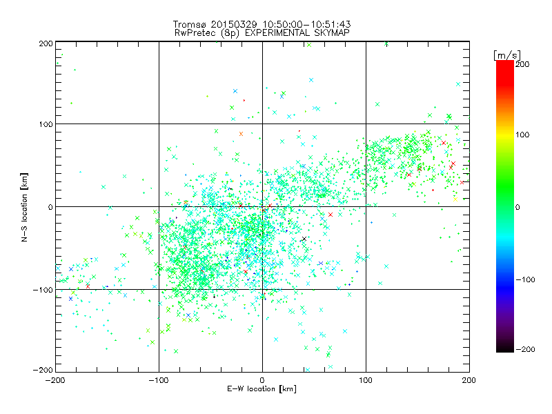
Task: Pick the black end of the colorbar
Action: click(x=505, y=347)
